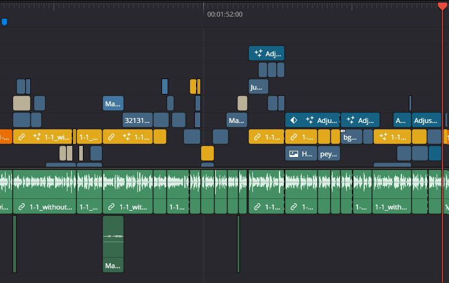This screenshot has width=449, height=283.
Task: Select the audio clip 1-1... after 1-1_wit...
Action: [178, 192]
